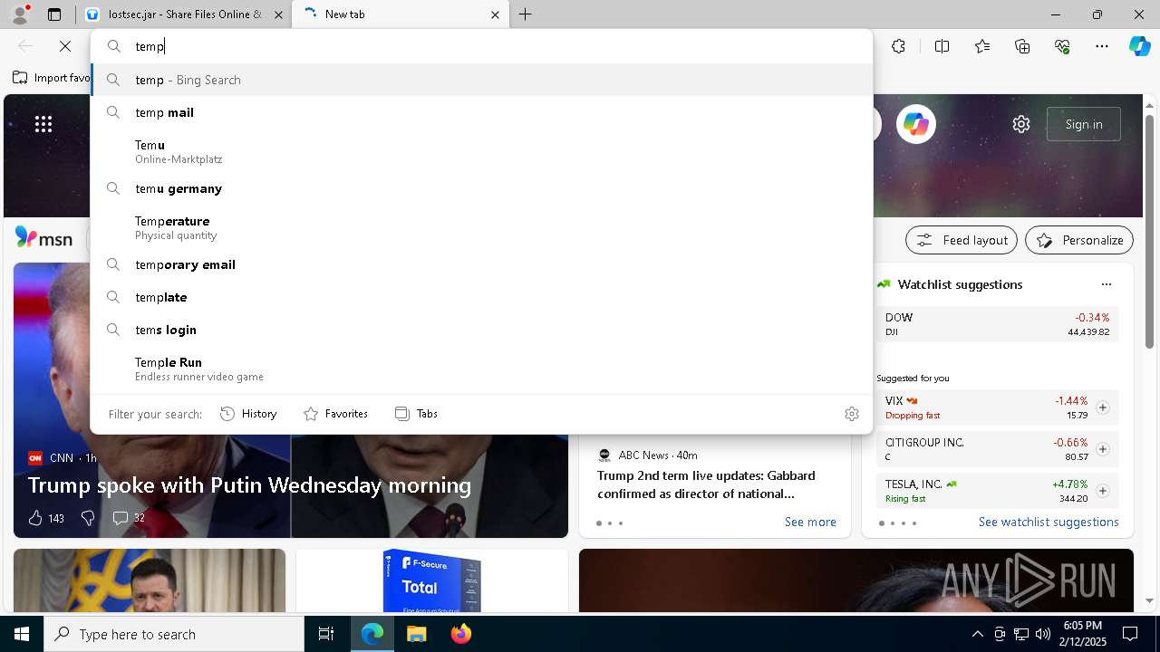Select the 'tems login' suggestion
This screenshot has height=652, width=1160.
click(481, 330)
